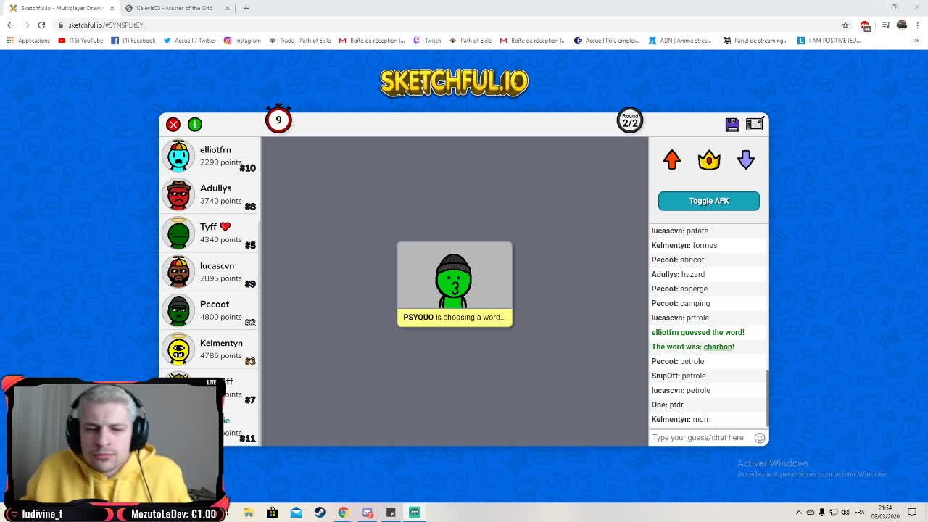The height and width of the screenshot is (522, 928).
Task: Click the Sketchful.io logo
Action: pos(455,83)
